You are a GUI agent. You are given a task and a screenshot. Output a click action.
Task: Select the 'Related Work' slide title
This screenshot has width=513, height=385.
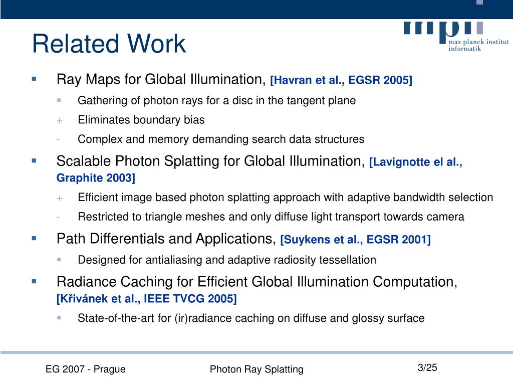pyautogui.click(x=109, y=44)
